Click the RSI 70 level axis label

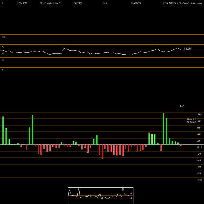coord(3,47)
